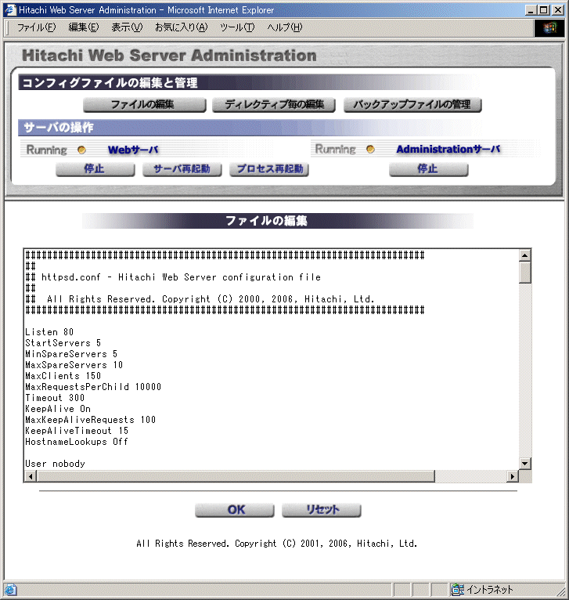This screenshot has width=569, height=600.
Task: Click the イントラネット status bar text
Action: (489, 590)
